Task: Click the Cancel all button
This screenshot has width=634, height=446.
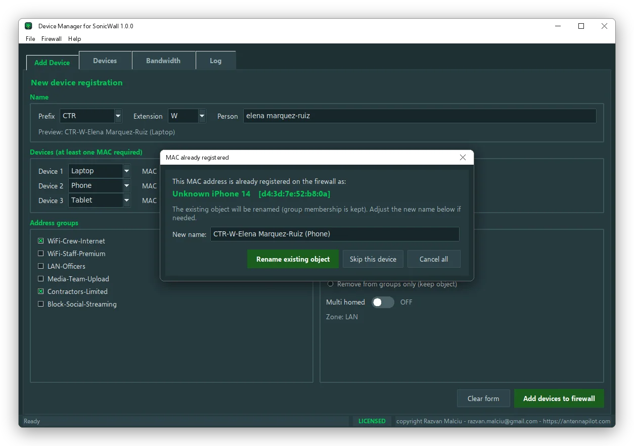Action: (434, 259)
